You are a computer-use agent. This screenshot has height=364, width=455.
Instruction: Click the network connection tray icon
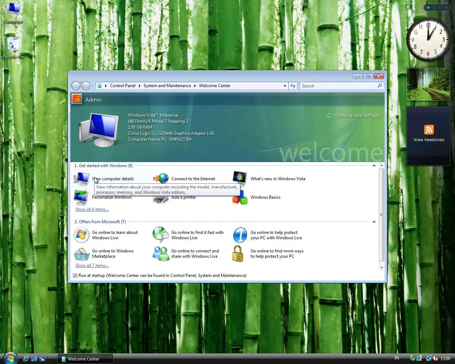click(429, 358)
